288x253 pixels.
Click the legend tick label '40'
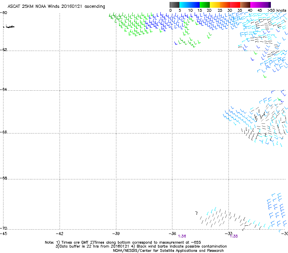click(x=250, y=11)
